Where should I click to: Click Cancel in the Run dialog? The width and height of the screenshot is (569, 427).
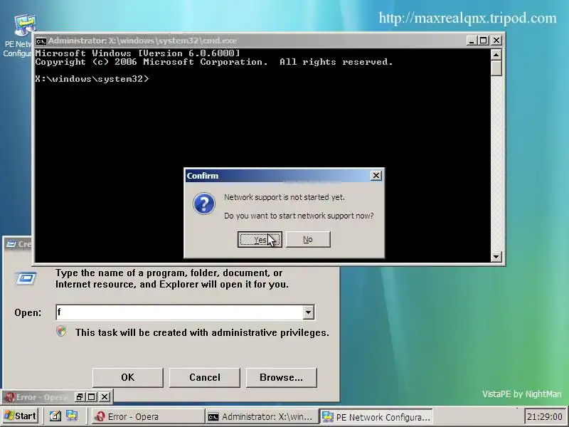click(205, 378)
